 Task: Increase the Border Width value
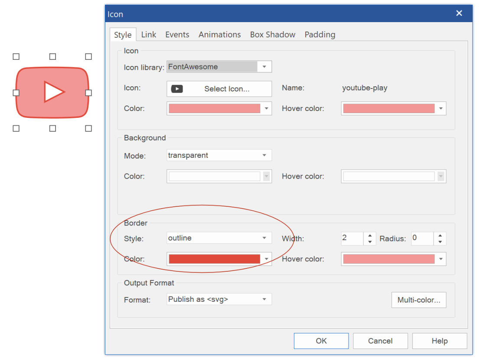click(x=370, y=235)
